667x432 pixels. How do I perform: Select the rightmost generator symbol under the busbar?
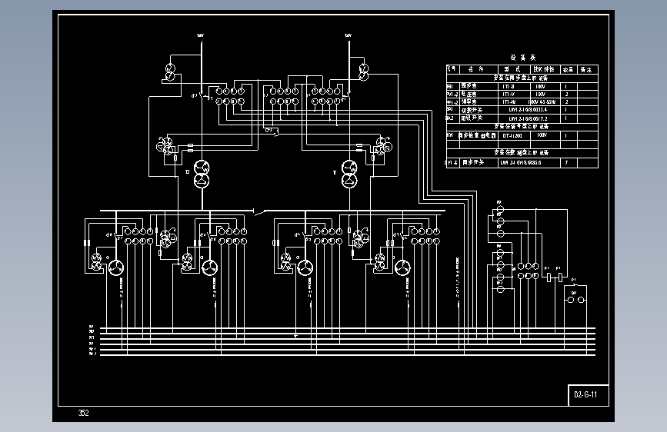(x=402, y=268)
